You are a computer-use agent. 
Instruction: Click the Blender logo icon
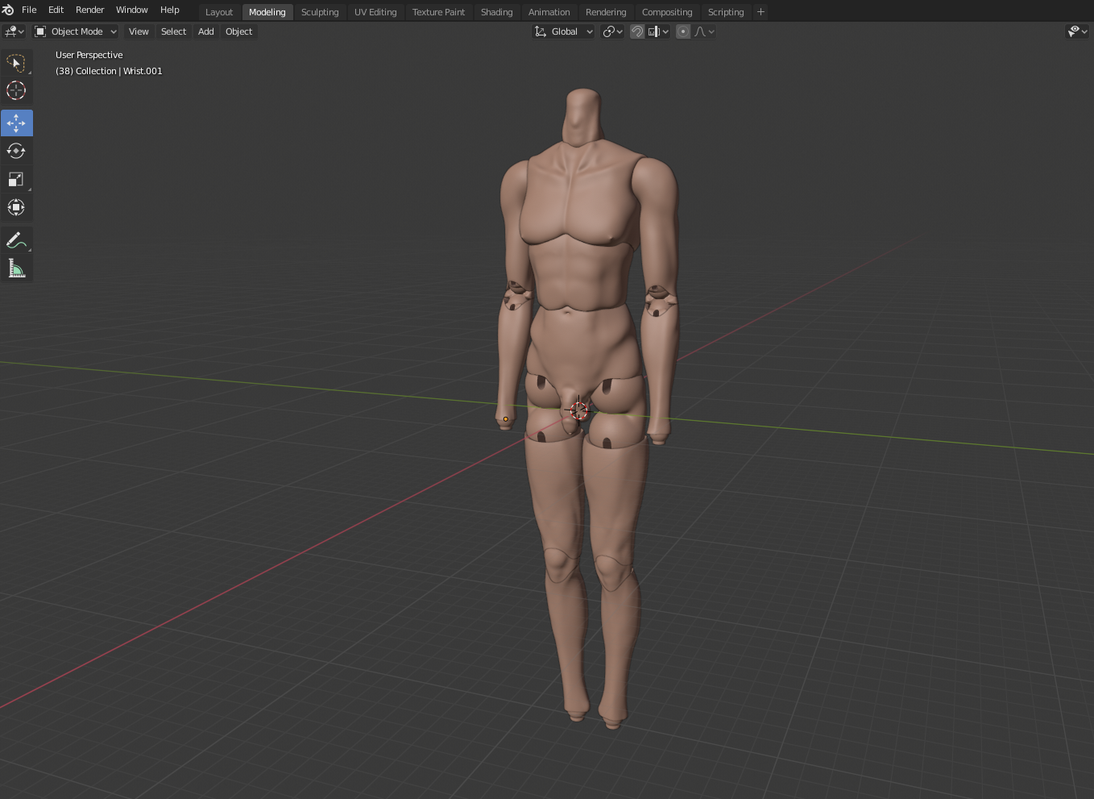(8, 10)
